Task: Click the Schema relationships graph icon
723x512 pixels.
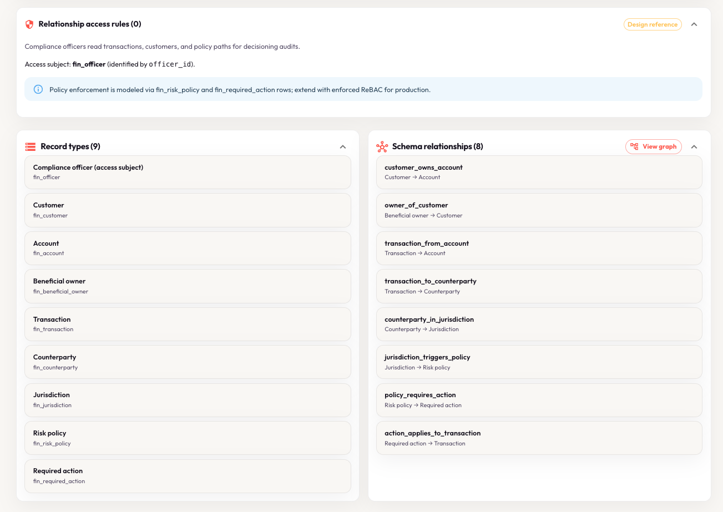Action: [x=382, y=147]
